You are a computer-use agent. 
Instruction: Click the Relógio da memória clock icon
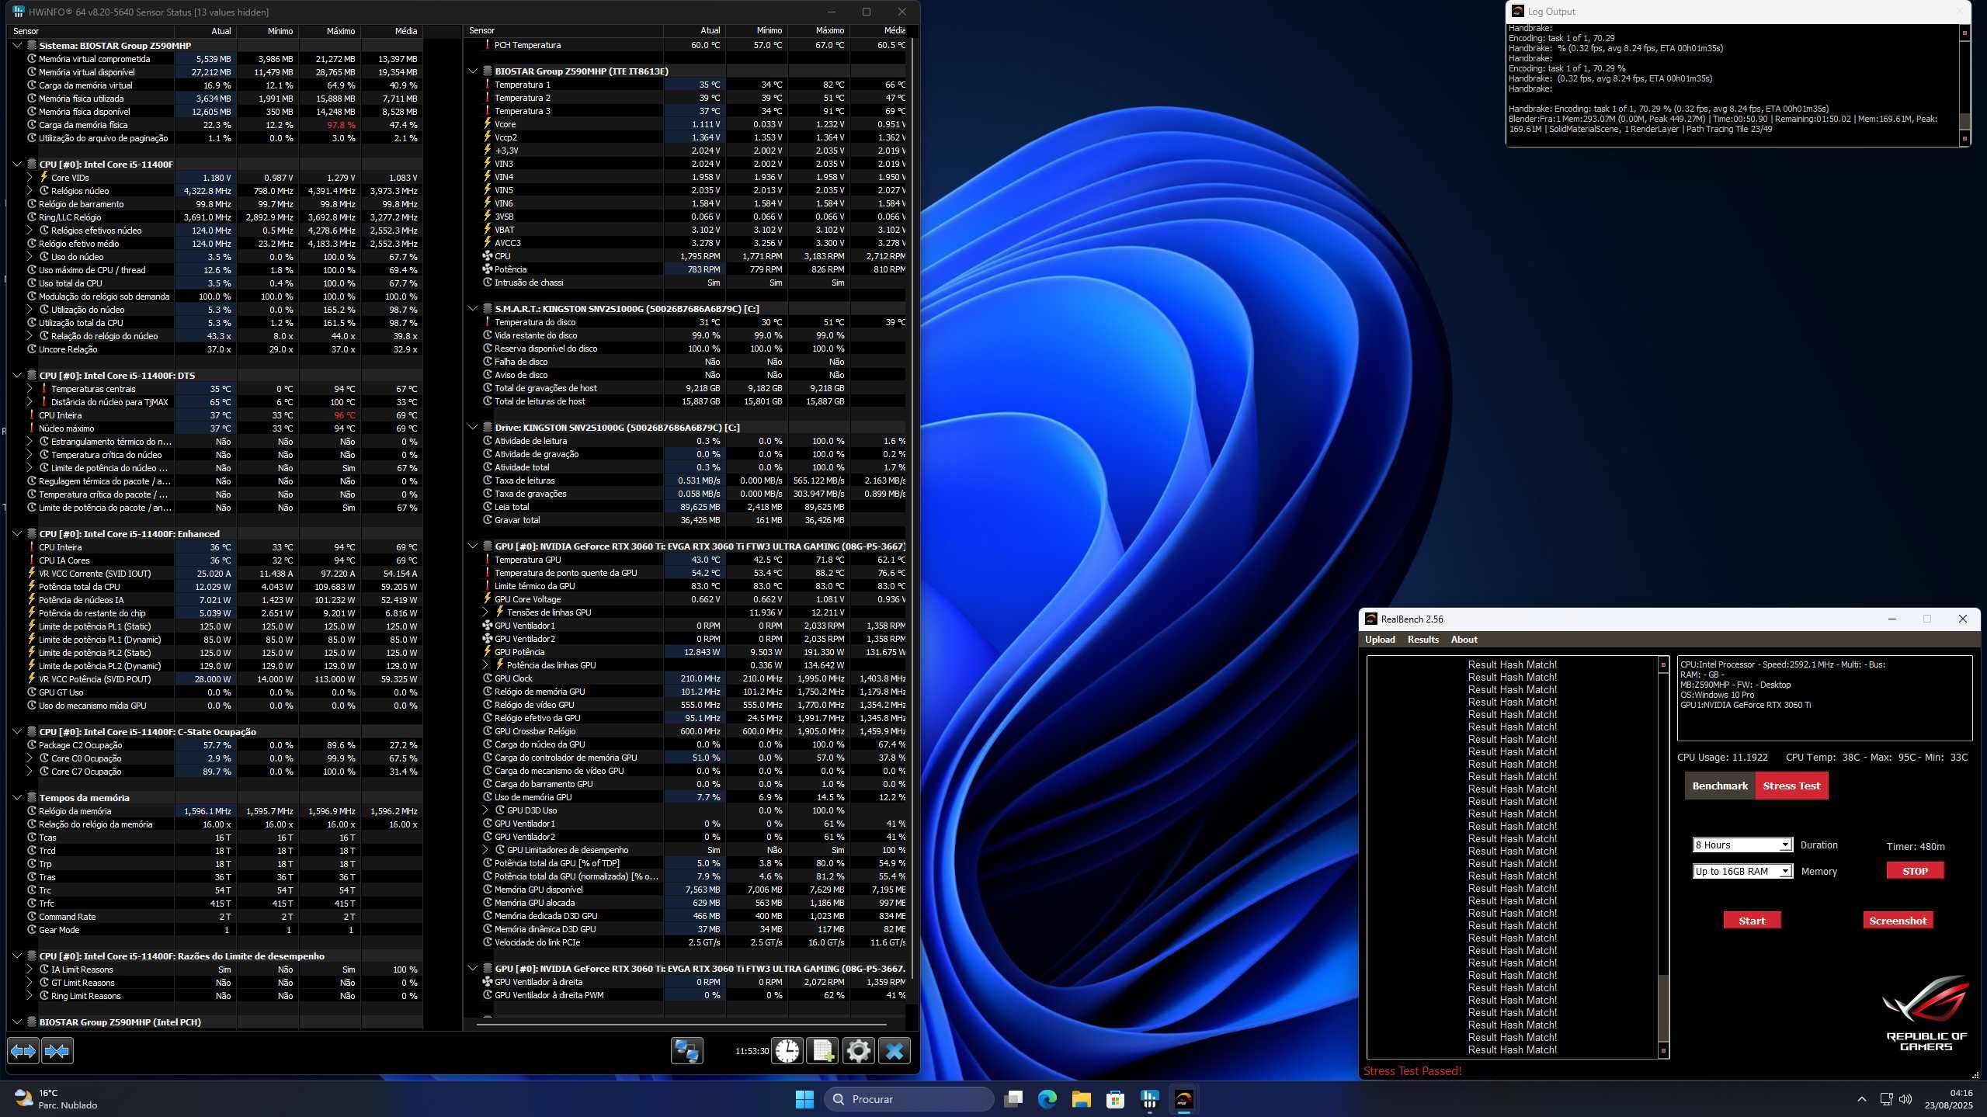(x=32, y=811)
